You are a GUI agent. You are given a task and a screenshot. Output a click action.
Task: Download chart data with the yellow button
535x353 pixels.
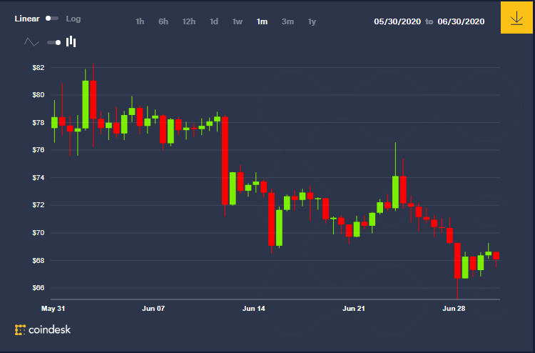[x=516, y=17]
